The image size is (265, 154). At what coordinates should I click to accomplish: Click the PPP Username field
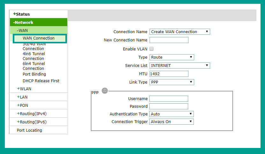pos(168,99)
